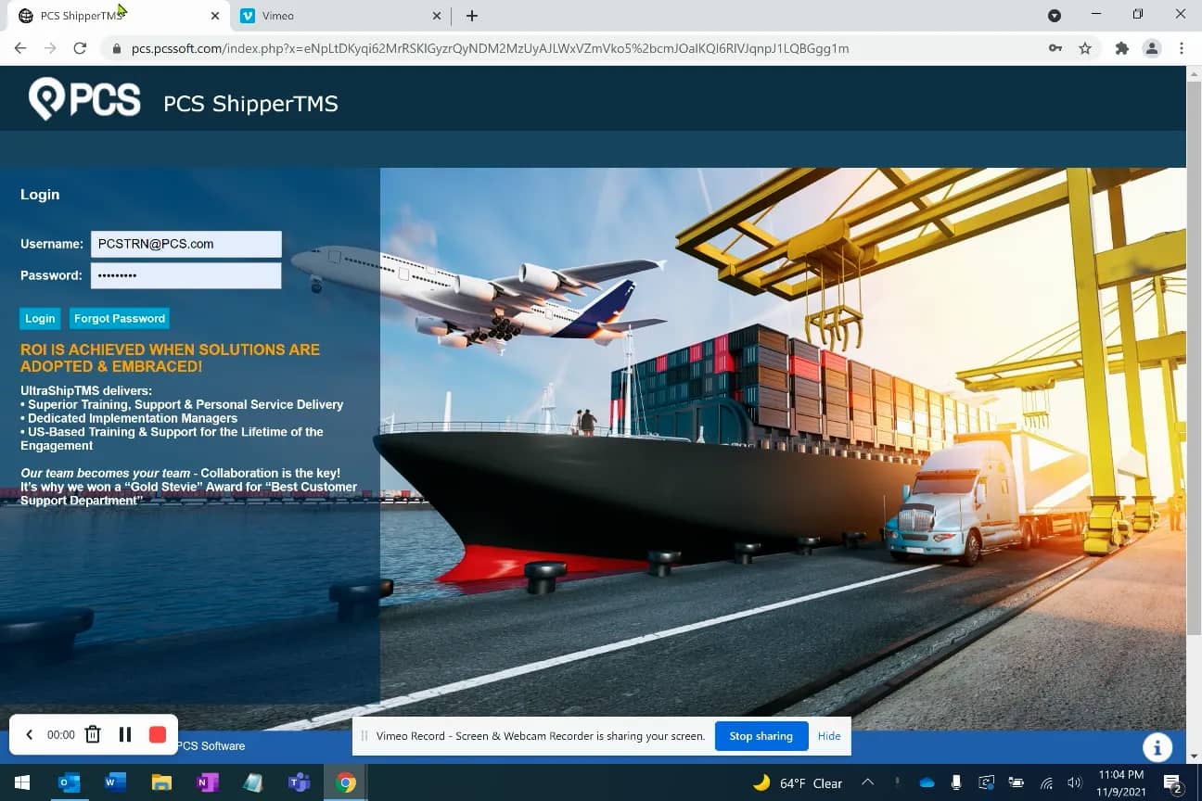This screenshot has width=1202, height=801.
Task: Collapse Vimeo recorder control arrow
Action: coord(29,735)
